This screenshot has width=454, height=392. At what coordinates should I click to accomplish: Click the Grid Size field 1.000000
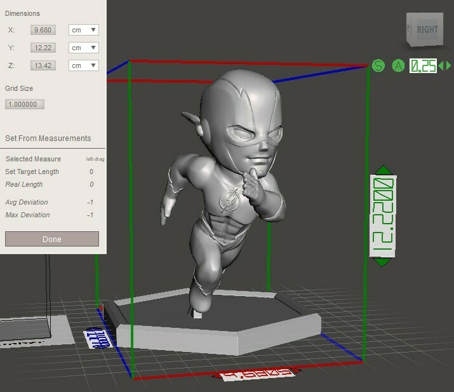25,104
